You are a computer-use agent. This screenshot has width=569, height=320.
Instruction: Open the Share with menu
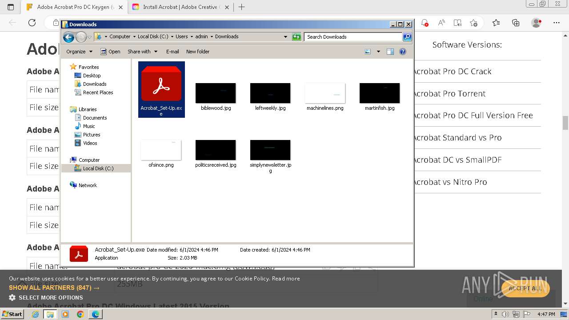point(142,52)
